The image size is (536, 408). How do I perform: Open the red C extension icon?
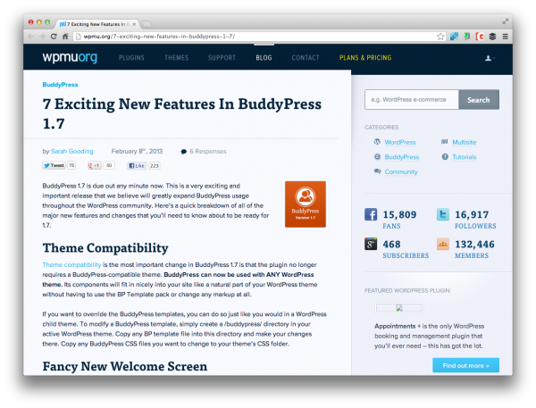point(480,37)
